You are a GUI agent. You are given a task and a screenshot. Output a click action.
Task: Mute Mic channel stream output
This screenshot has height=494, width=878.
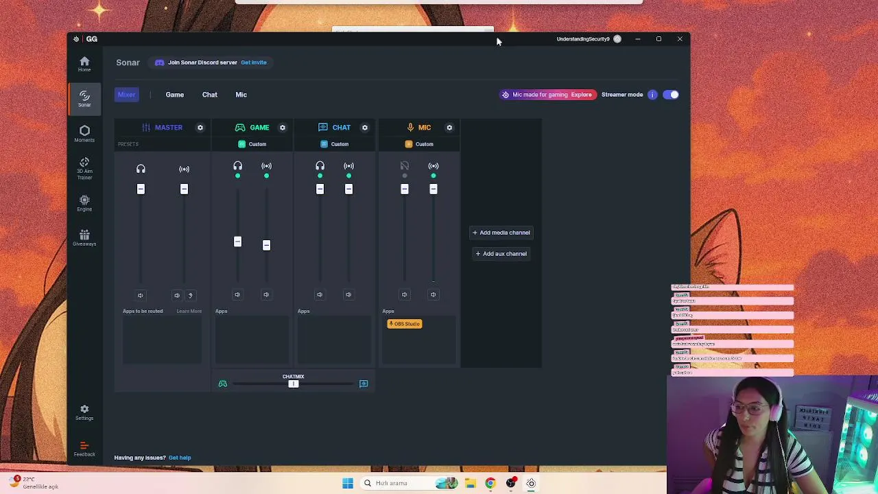click(433, 294)
